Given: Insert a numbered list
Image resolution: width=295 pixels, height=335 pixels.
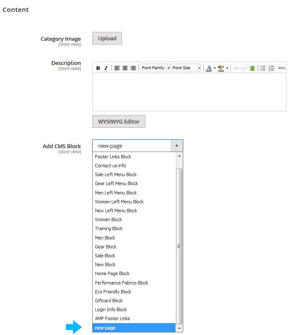Looking at the screenshot, I should (x=271, y=68).
